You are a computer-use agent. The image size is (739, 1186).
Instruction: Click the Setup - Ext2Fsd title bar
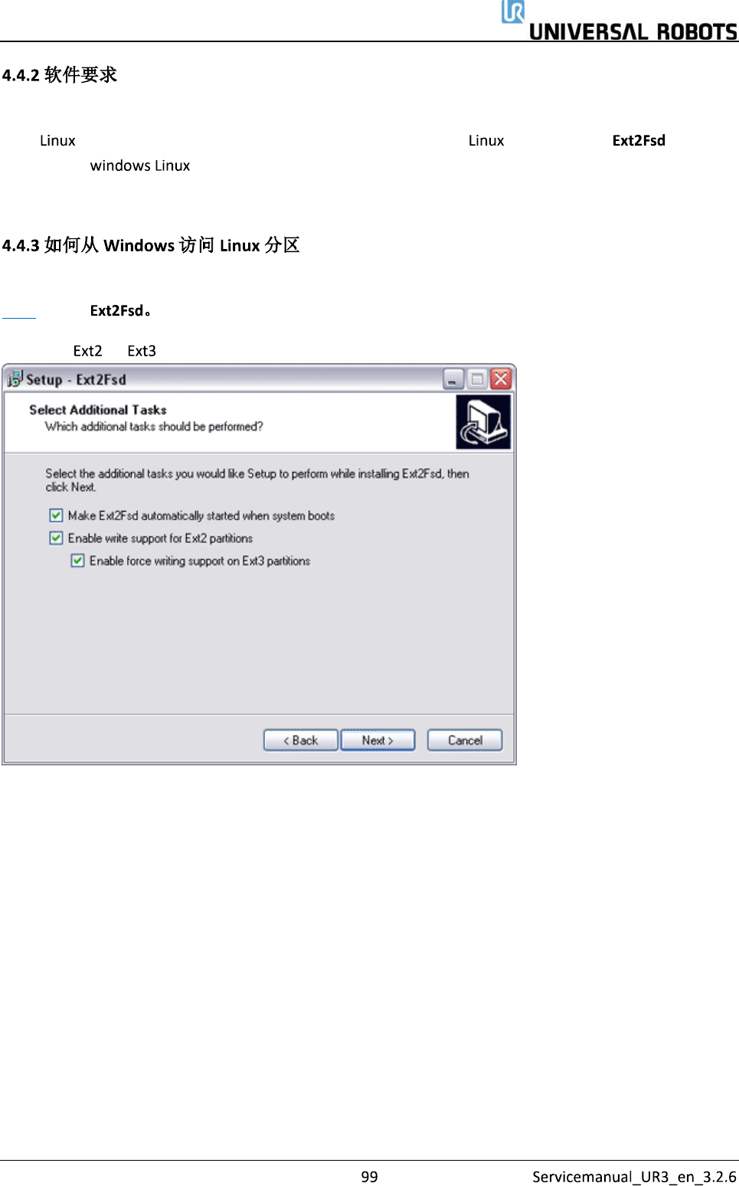coord(222,379)
